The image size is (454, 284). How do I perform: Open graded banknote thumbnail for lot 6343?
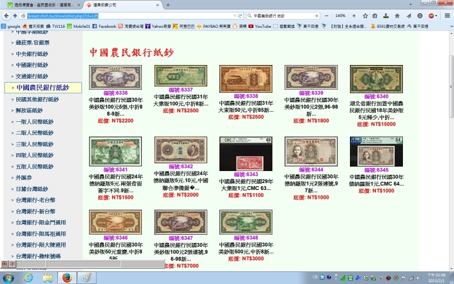[246, 153]
